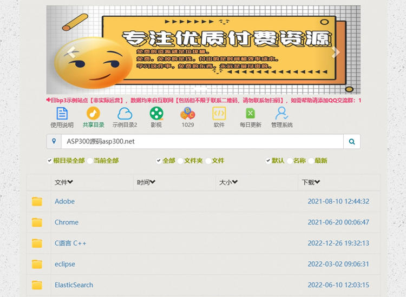Open the 影视 film reel icon
The width and height of the screenshot is (406, 297).
(x=156, y=113)
